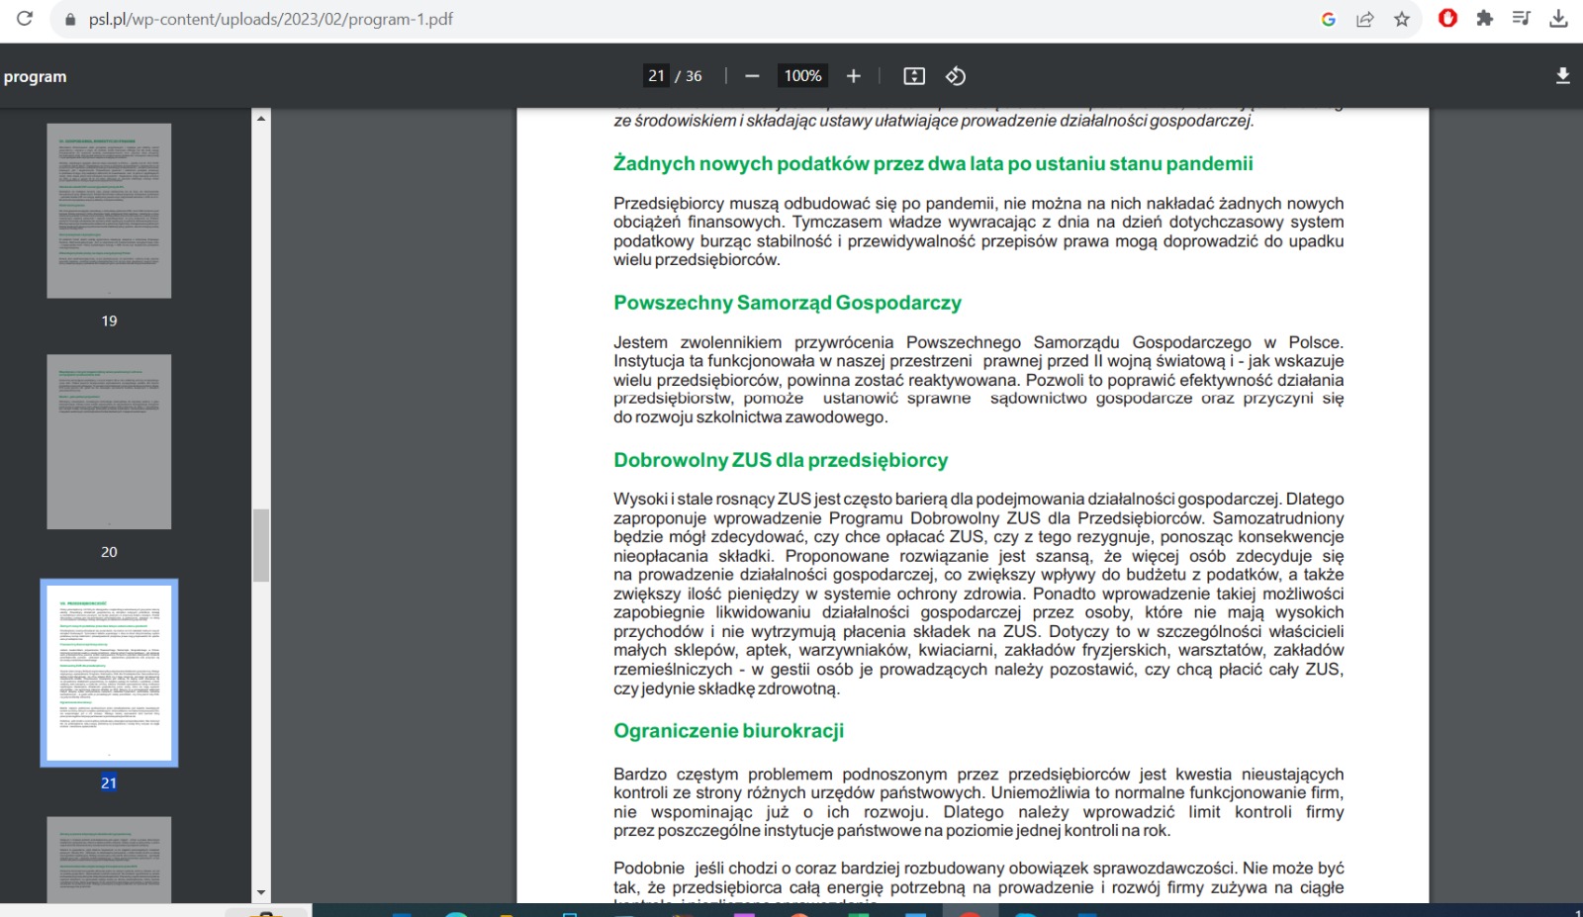Zoom in with the plus button
Image resolution: width=1583 pixels, height=917 pixels.
(x=854, y=76)
